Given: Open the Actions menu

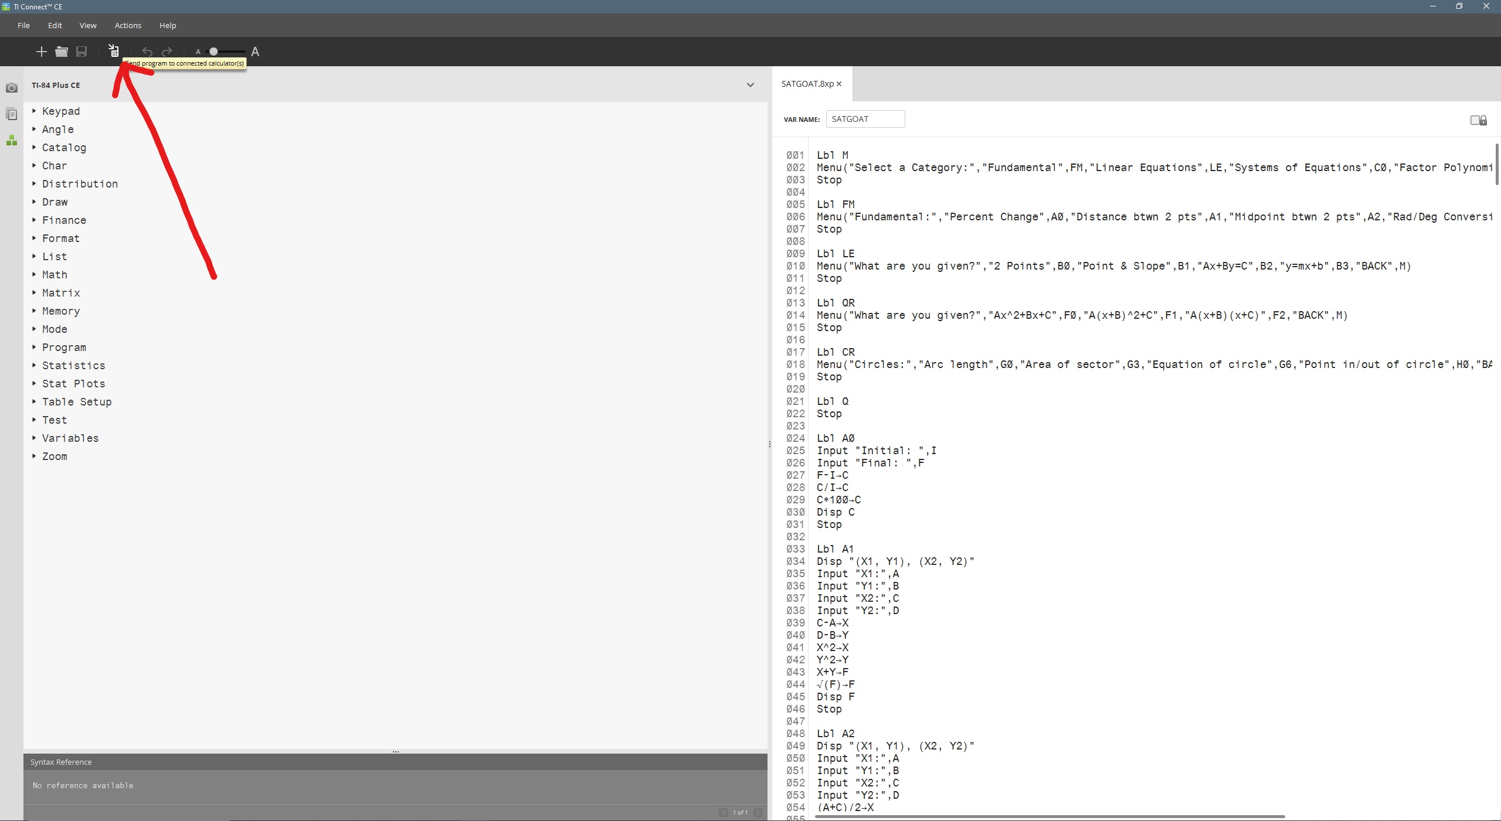Looking at the screenshot, I should pyautogui.click(x=128, y=25).
